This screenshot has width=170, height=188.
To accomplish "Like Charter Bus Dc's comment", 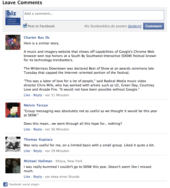I will click(27, 95).
